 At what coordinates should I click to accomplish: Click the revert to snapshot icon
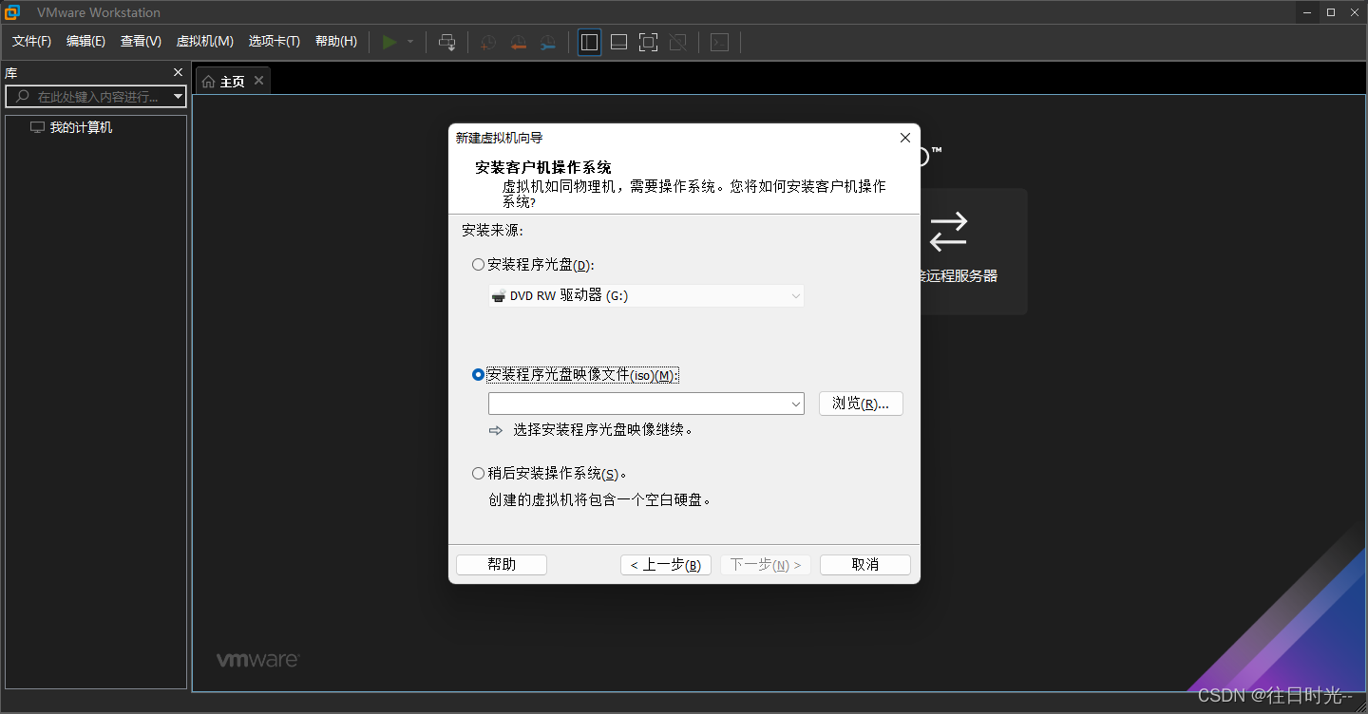tap(518, 42)
